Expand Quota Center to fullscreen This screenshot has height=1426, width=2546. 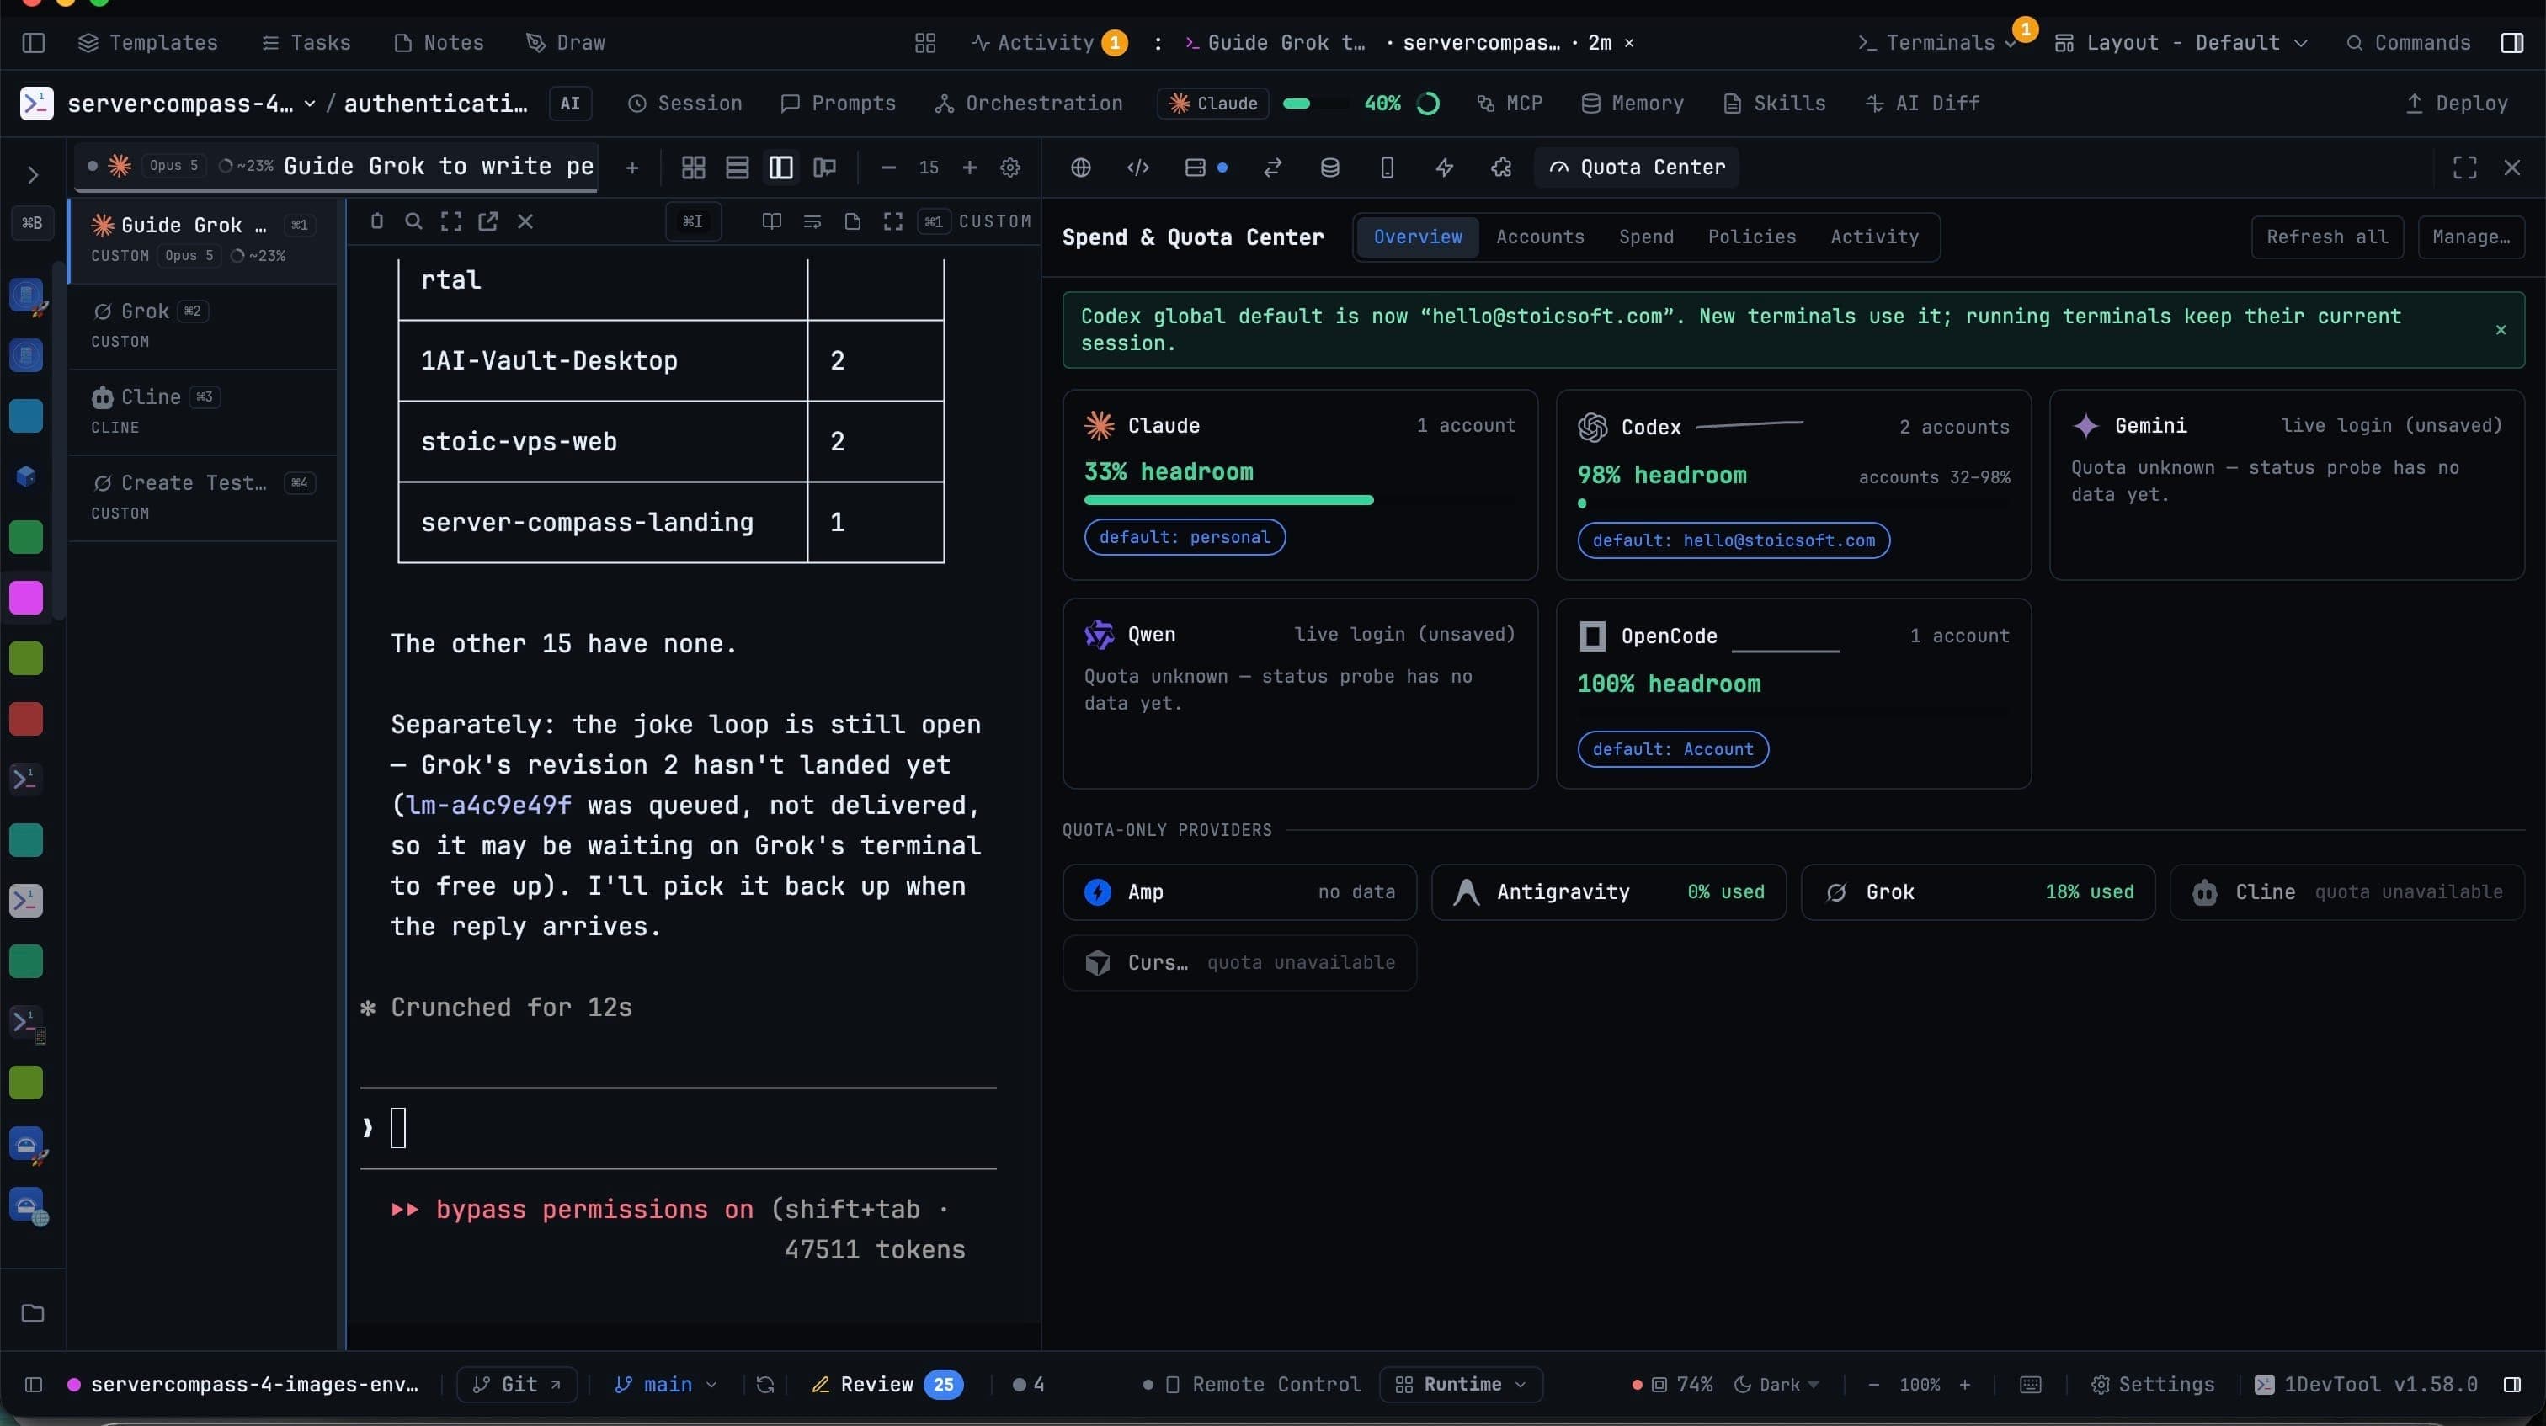pos(2465,168)
